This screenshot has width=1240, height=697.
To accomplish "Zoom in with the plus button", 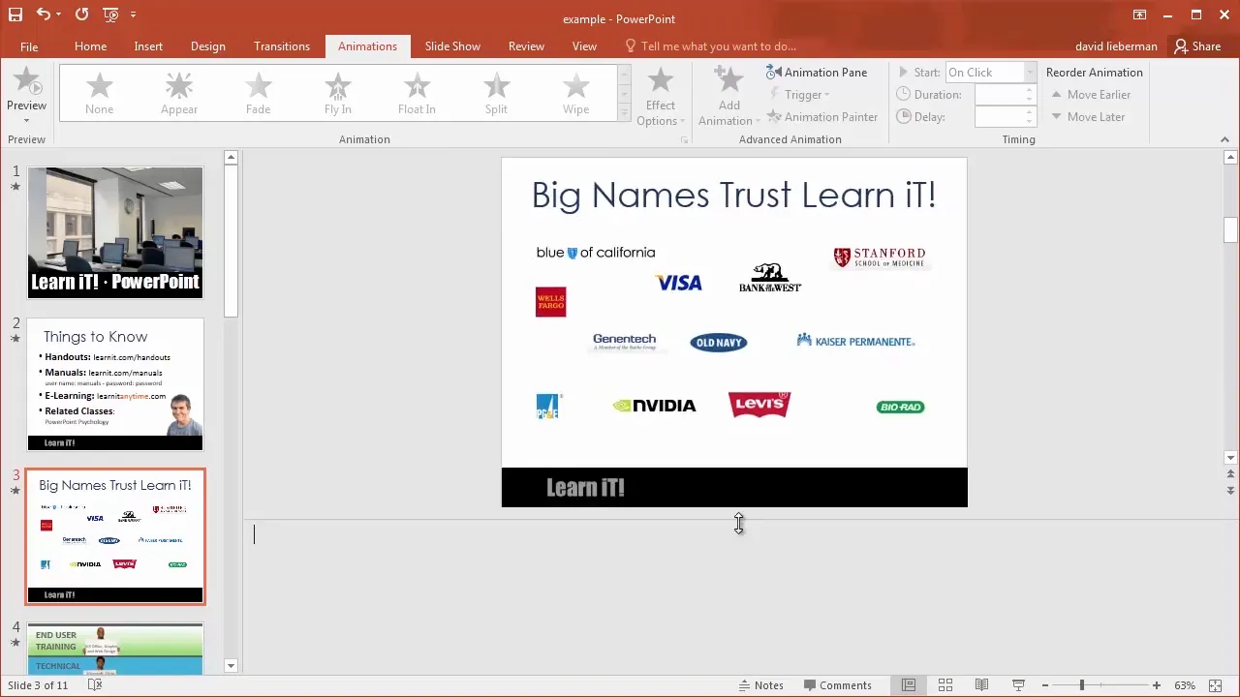I will pyautogui.click(x=1156, y=685).
